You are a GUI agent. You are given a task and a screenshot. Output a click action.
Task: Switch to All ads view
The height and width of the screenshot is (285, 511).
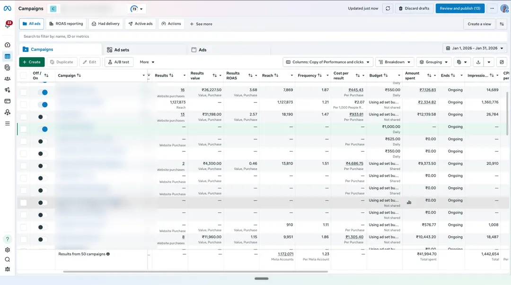click(x=31, y=24)
